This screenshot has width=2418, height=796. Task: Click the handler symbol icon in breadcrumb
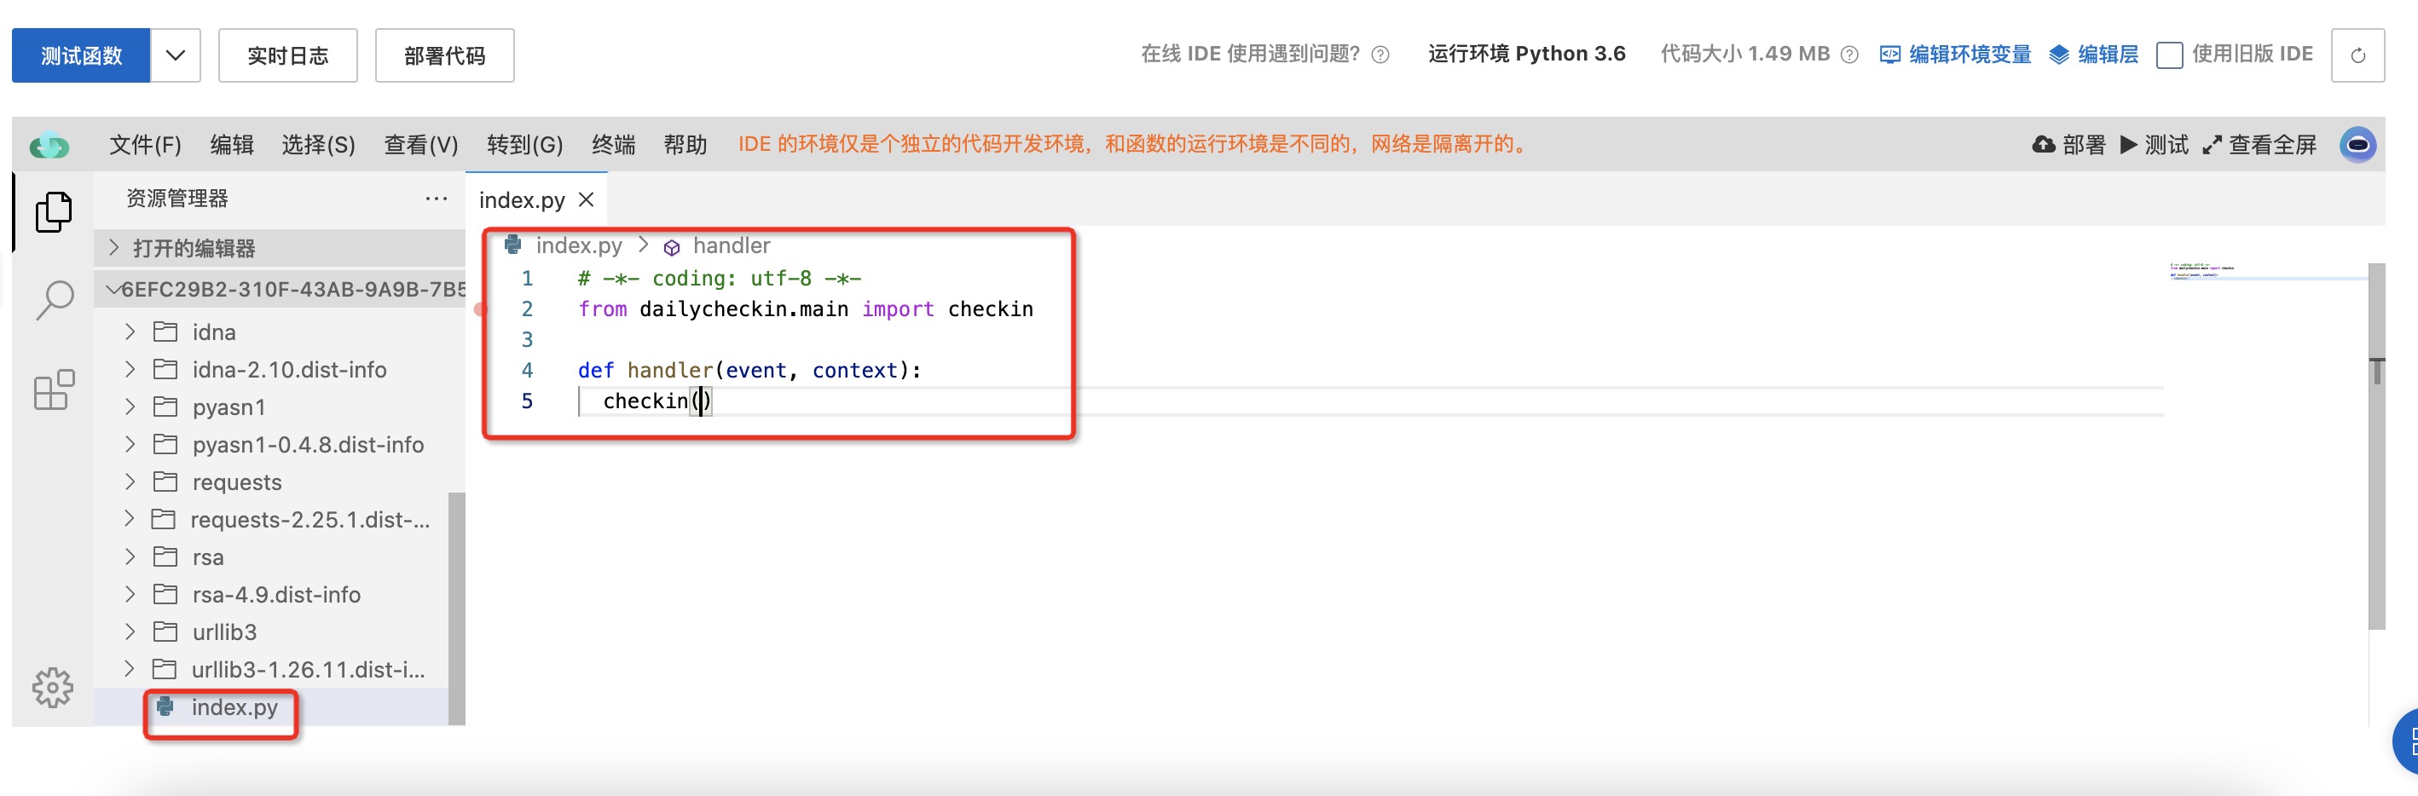tap(672, 247)
